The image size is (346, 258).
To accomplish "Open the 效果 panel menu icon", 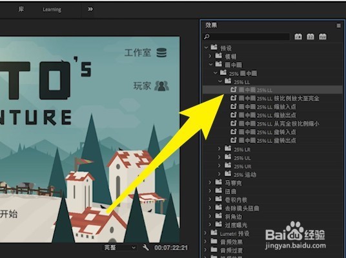I will (338, 26).
